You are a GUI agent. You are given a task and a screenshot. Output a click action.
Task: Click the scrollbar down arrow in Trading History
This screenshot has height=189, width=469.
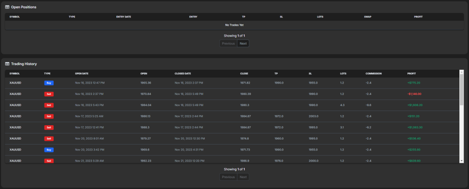[461, 161]
